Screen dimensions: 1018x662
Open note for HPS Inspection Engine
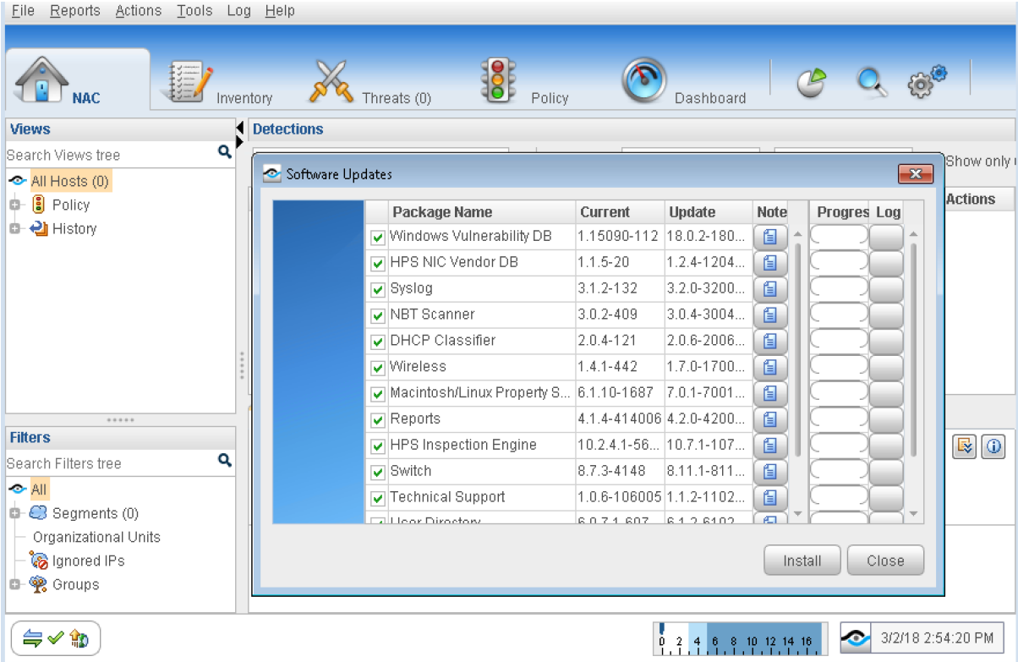pyautogui.click(x=769, y=446)
